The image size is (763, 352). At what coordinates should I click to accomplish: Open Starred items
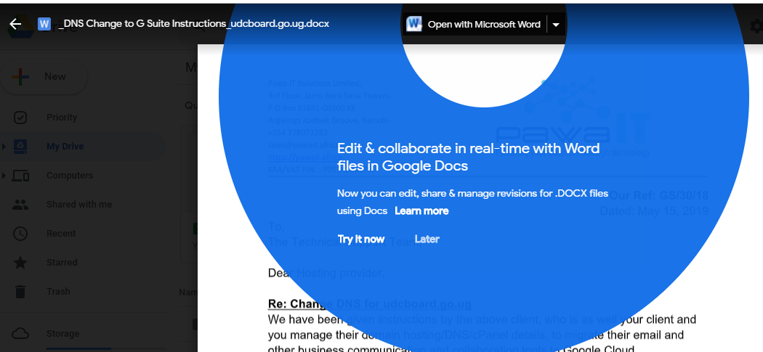[x=62, y=263]
